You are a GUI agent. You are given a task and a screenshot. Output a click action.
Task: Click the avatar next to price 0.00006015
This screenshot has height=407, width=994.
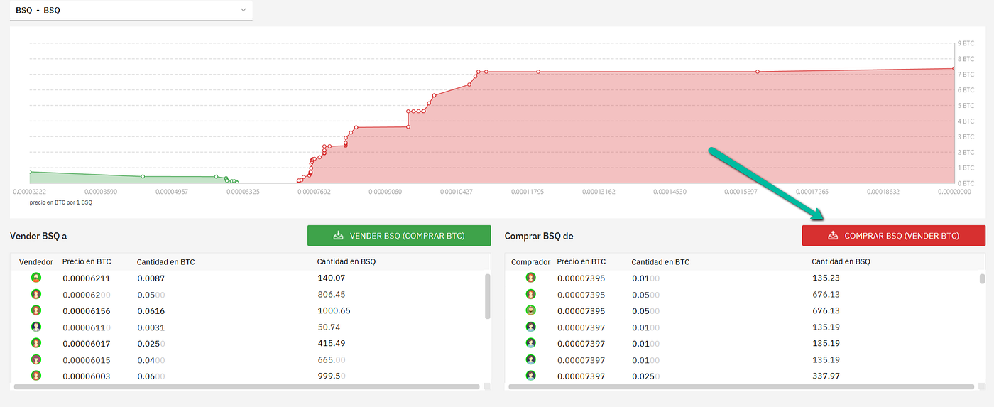tap(36, 359)
